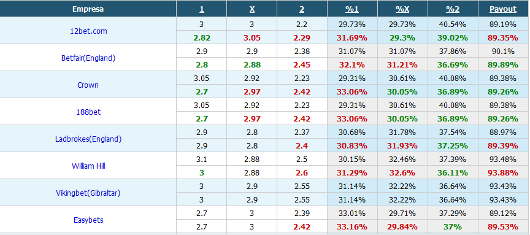
Task: Sort by the %2 column header
Action: coord(453,9)
